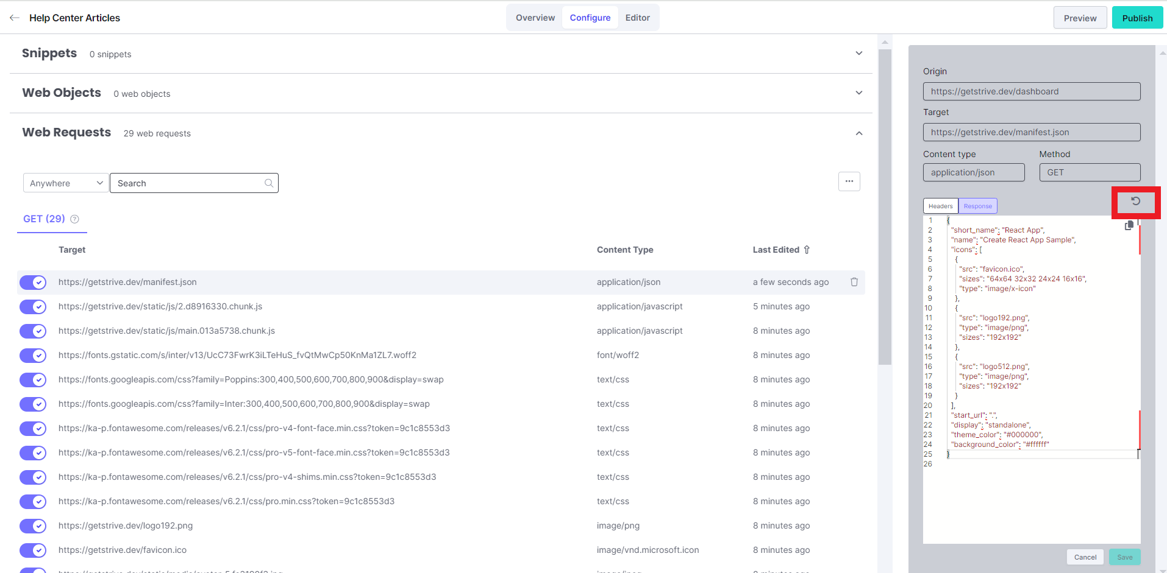Select the https://getstrive.dev/manifest.json row
Screen dimensions: 1167x573
pyautogui.click(x=441, y=283)
